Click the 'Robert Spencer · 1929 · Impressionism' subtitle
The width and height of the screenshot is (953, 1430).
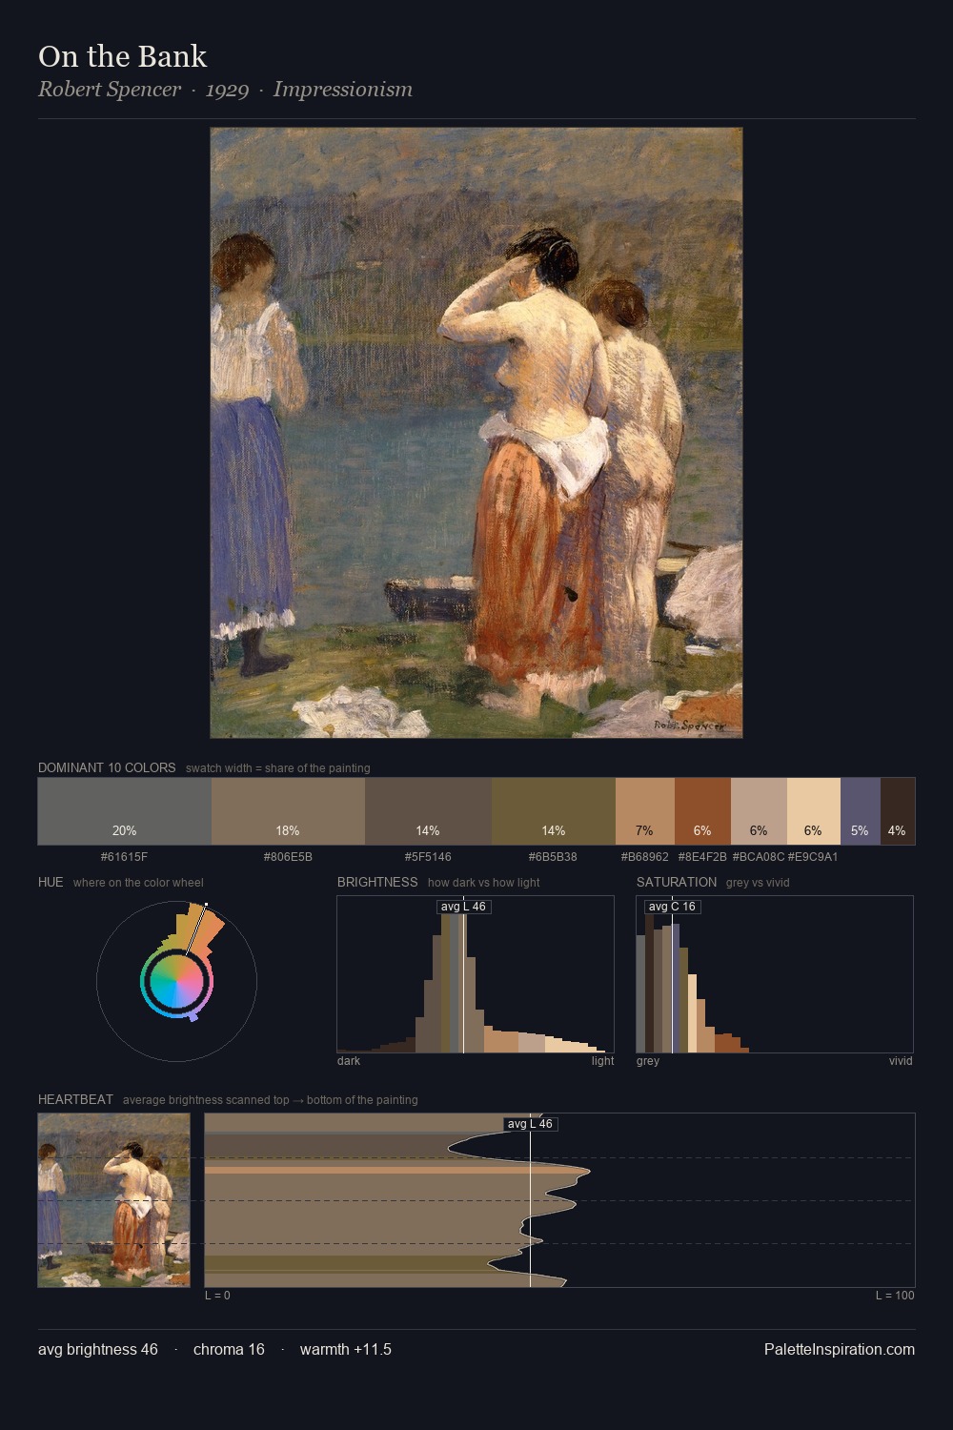pos(225,90)
